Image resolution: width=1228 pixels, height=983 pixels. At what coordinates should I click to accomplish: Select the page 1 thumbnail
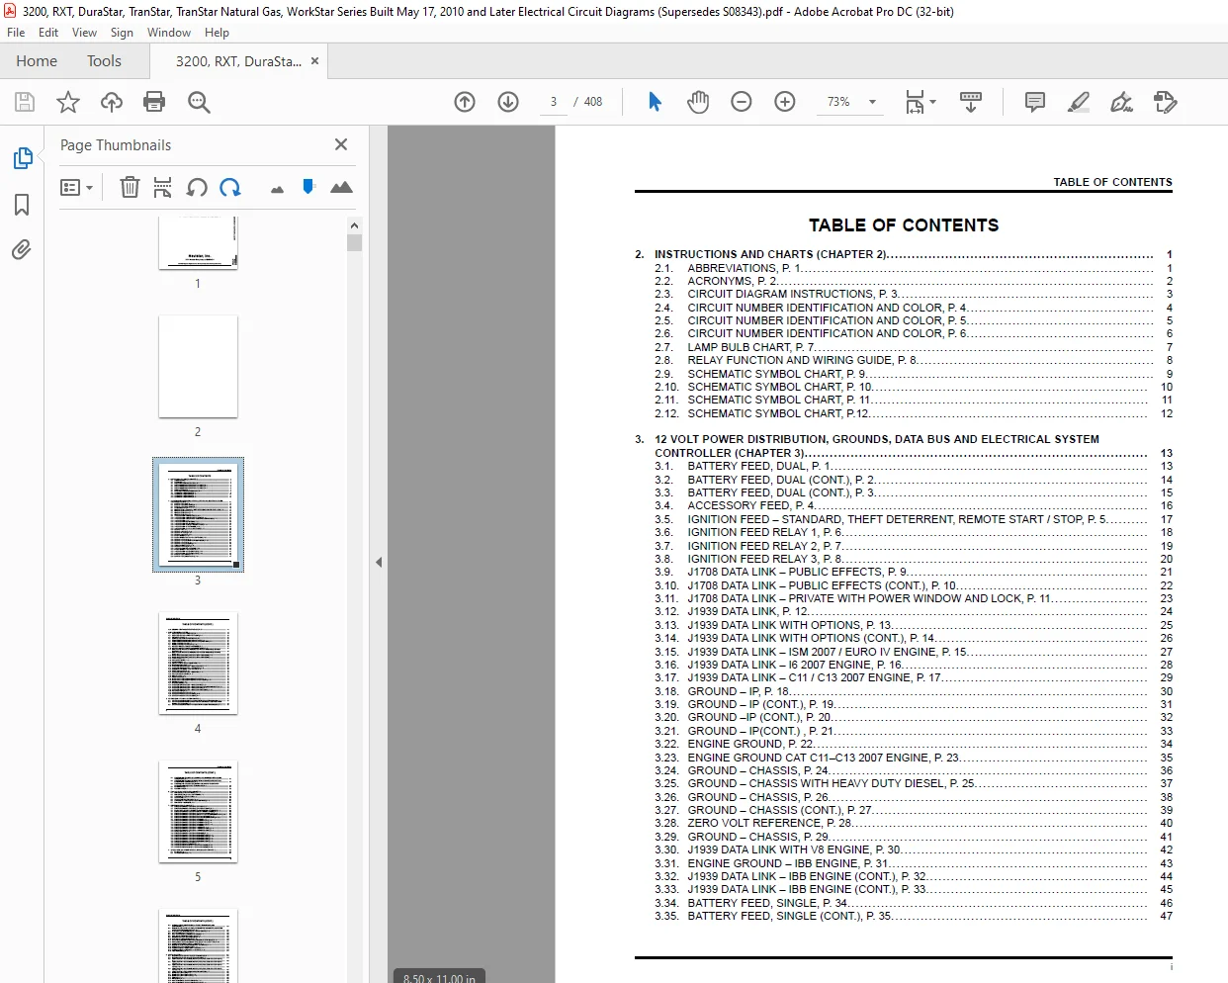(x=198, y=242)
